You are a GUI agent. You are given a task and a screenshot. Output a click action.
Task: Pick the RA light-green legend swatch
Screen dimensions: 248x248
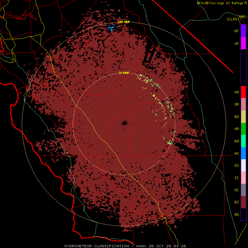click(x=243, y=141)
